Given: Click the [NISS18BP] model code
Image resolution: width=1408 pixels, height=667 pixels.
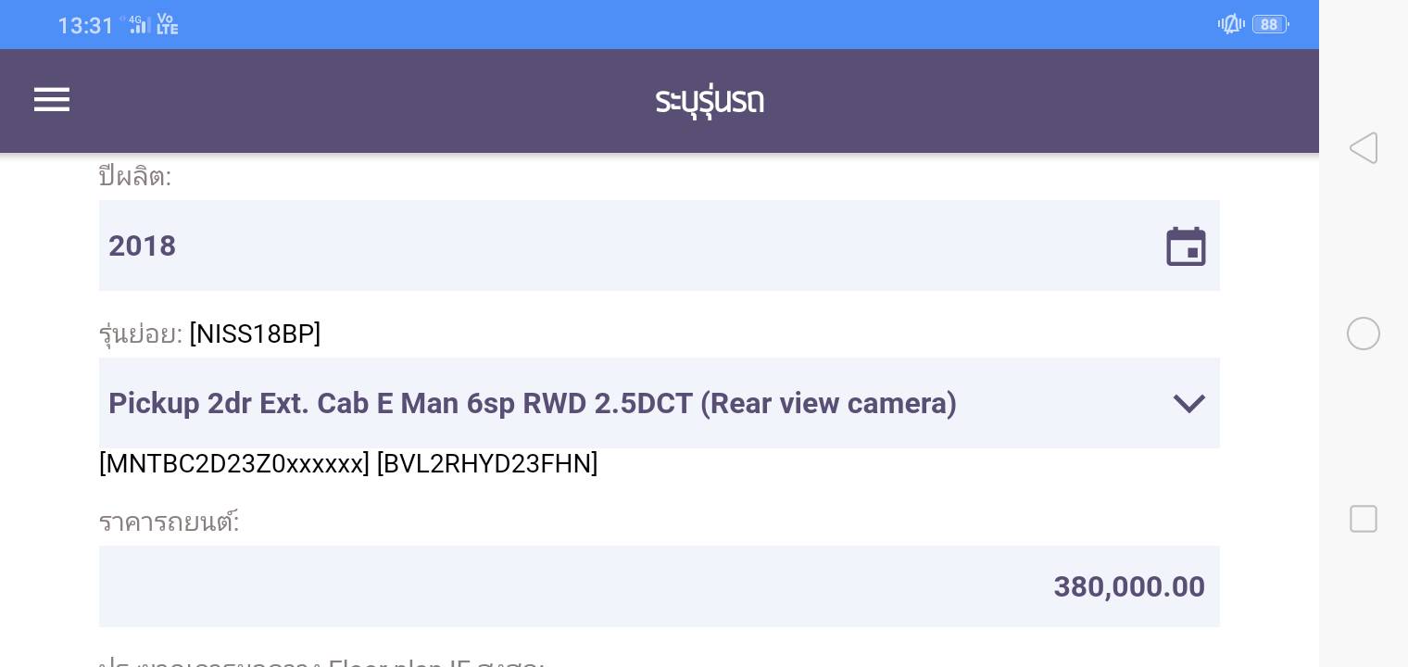Looking at the screenshot, I should point(255,334).
